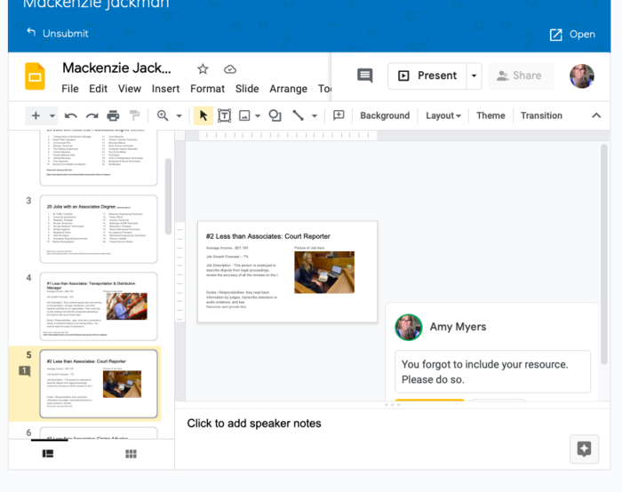Choose the shape tool in toolbar
Screen dimensions: 622x492
click(x=275, y=115)
